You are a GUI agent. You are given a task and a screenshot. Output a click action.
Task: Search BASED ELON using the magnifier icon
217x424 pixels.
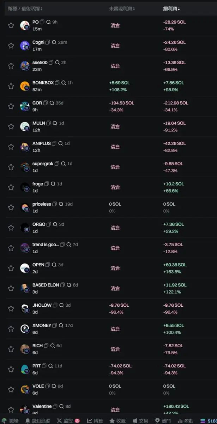69,285
